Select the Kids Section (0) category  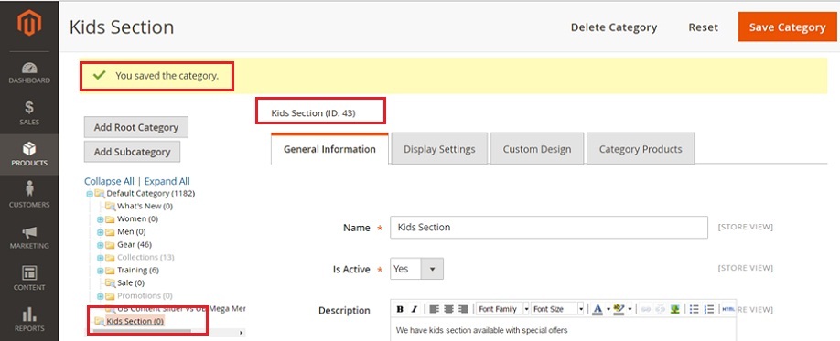135,321
